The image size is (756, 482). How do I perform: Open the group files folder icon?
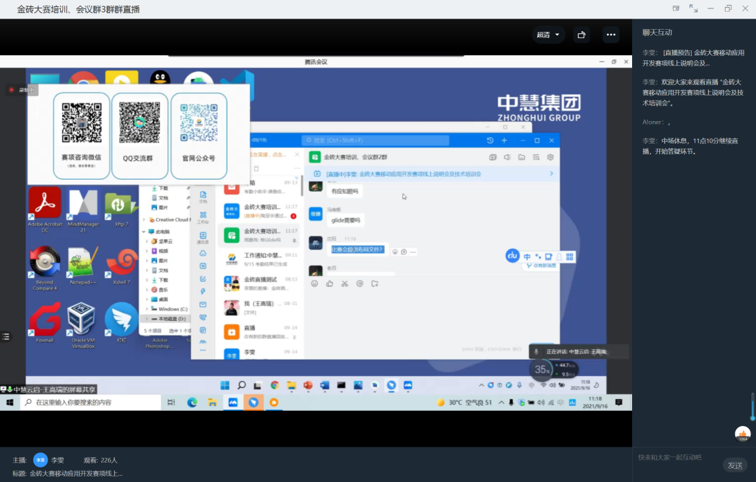(x=522, y=157)
